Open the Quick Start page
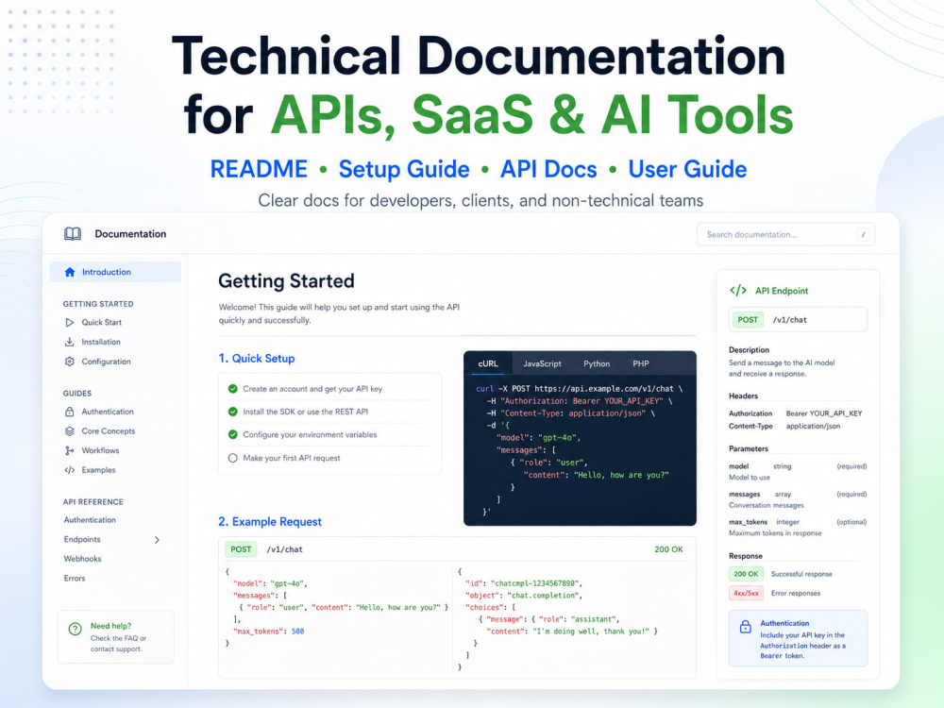This screenshot has height=708, width=944. [x=102, y=322]
